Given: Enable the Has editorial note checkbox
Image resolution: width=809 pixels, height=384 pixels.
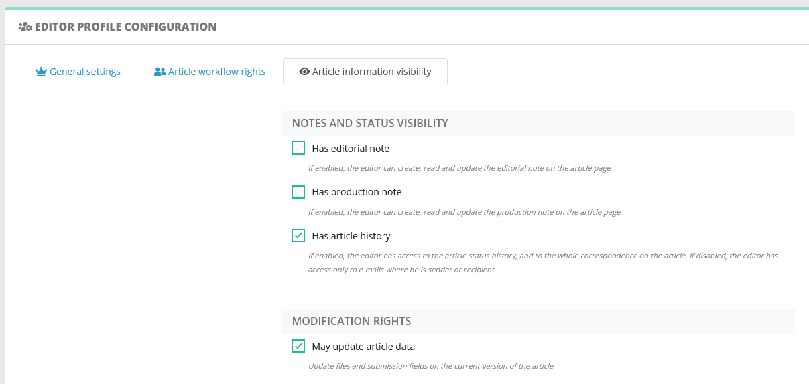Looking at the screenshot, I should coord(298,148).
